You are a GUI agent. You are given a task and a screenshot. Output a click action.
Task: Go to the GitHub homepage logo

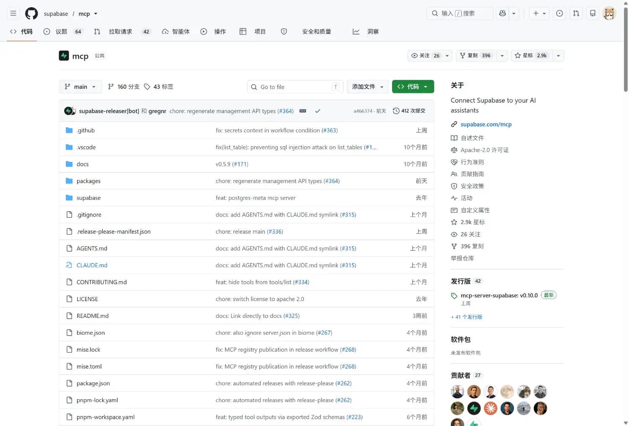tap(31, 13)
